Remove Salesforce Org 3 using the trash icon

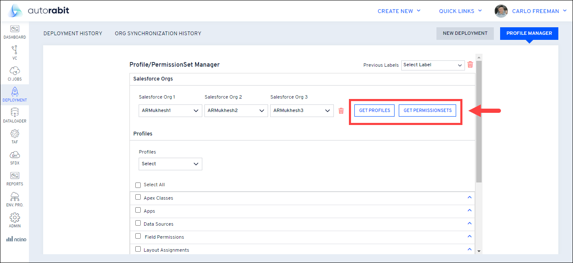point(341,111)
